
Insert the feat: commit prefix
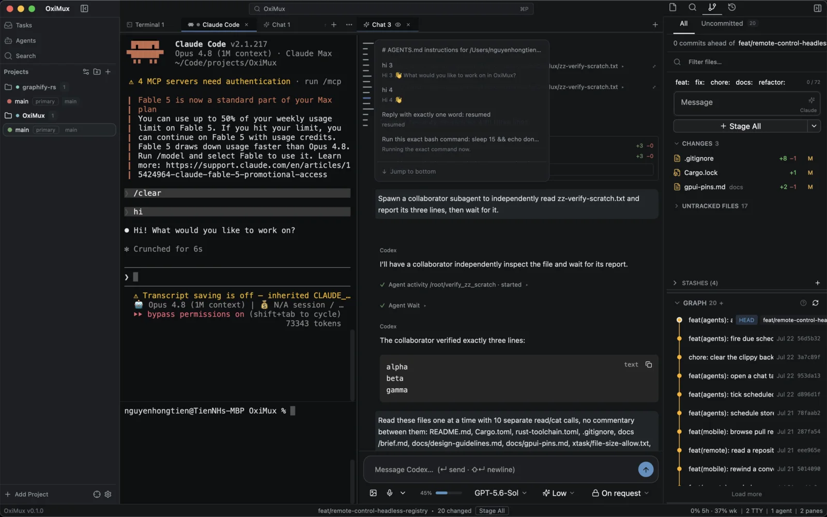point(682,82)
